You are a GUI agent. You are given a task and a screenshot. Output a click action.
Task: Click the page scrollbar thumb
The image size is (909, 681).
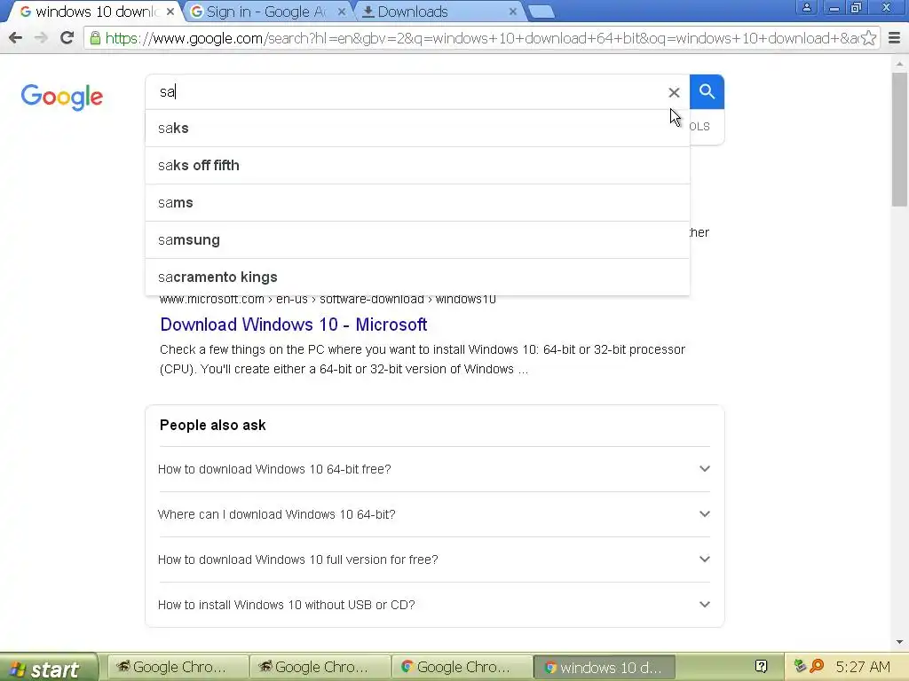(x=900, y=139)
